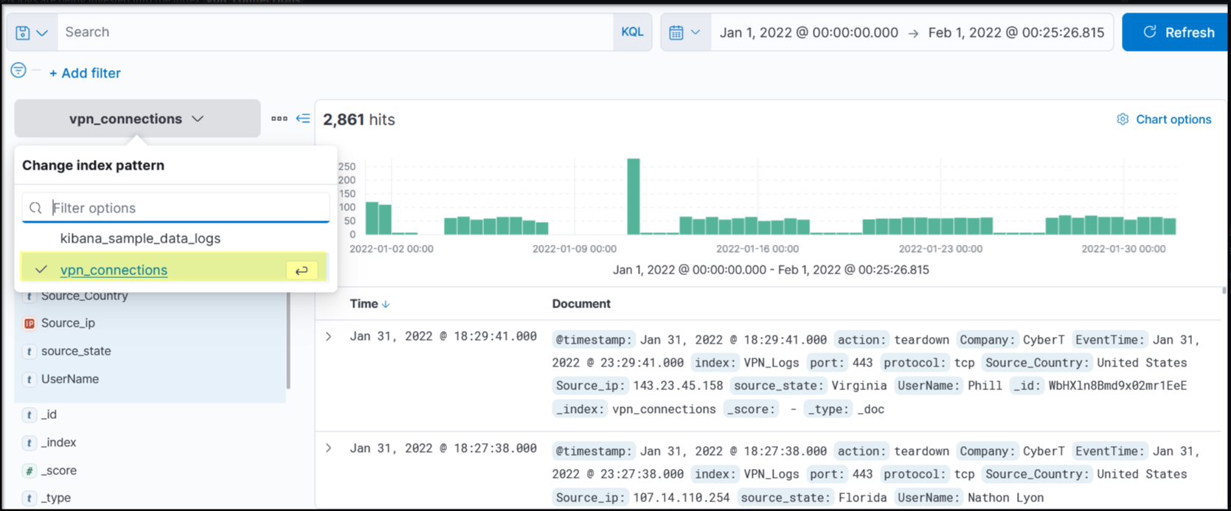The image size is (1231, 511).
Task: Click the text type icon beside source_state
Action: [x=29, y=351]
